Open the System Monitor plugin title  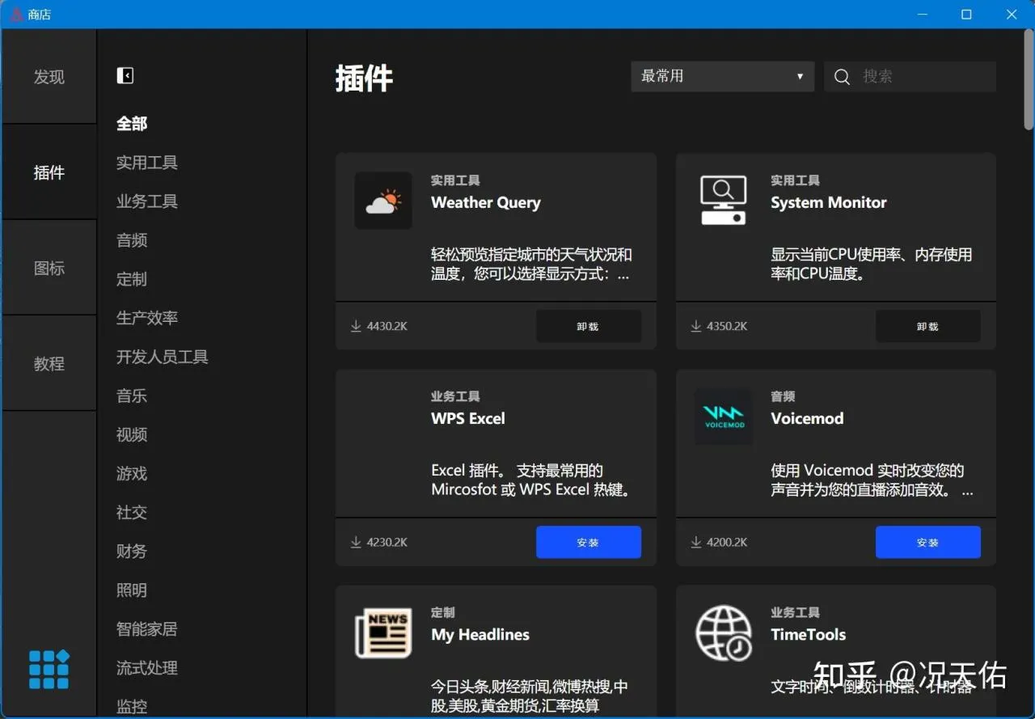point(829,203)
